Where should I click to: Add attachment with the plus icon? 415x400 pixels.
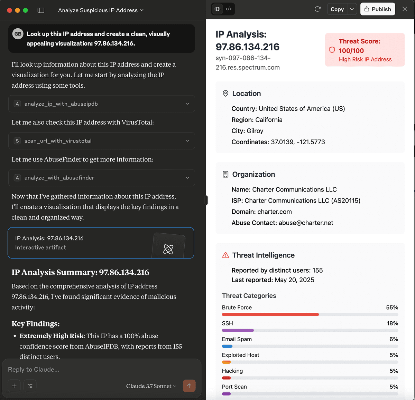(14, 386)
